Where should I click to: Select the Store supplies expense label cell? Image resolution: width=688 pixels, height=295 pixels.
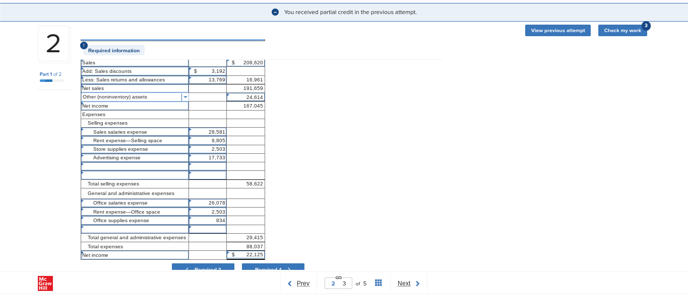point(135,149)
